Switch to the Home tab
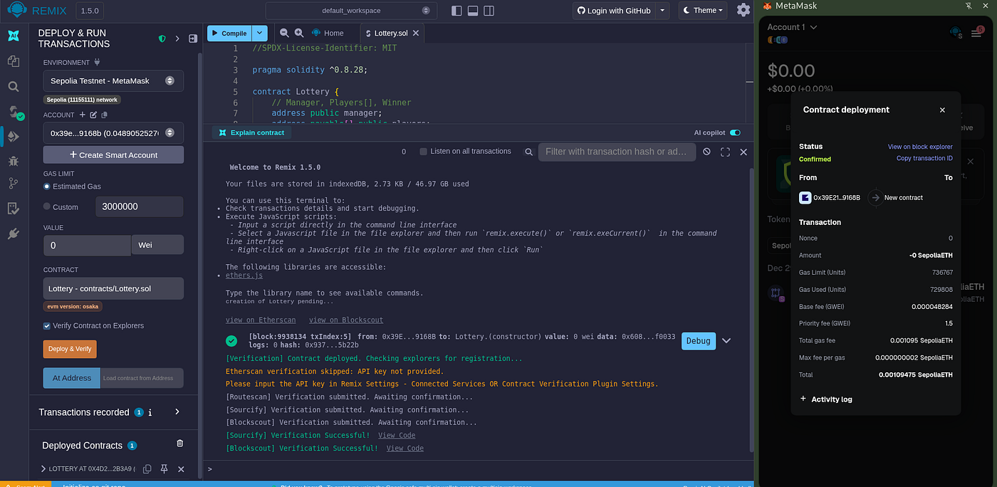997x487 pixels. point(328,33)
